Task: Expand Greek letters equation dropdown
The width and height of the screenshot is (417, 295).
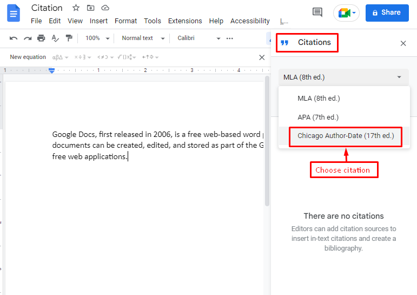Action: [61, 57]
